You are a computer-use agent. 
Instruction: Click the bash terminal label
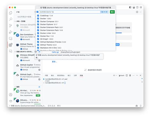coord(121,76)
